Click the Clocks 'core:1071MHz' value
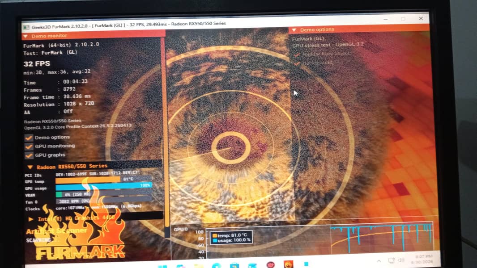477x268 pixels. tap(70, 208)
